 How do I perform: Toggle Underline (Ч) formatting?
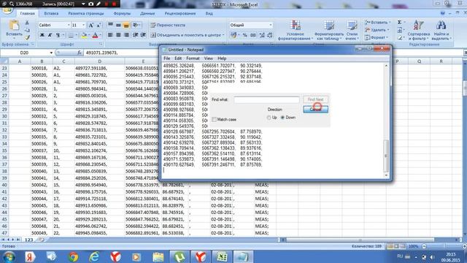click(58, 35)
